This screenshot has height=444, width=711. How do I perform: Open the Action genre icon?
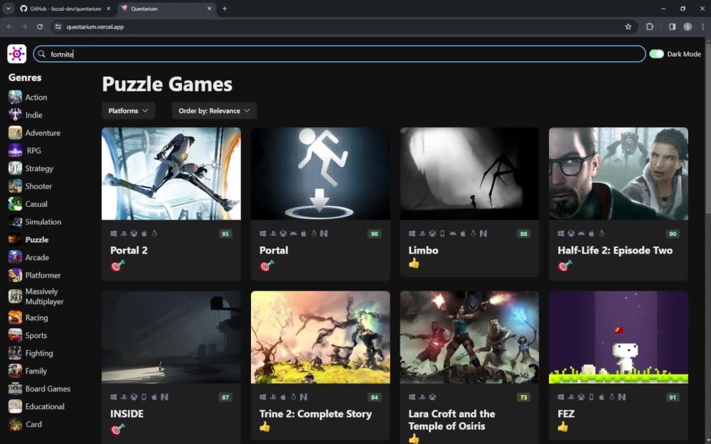coord(15,97)
